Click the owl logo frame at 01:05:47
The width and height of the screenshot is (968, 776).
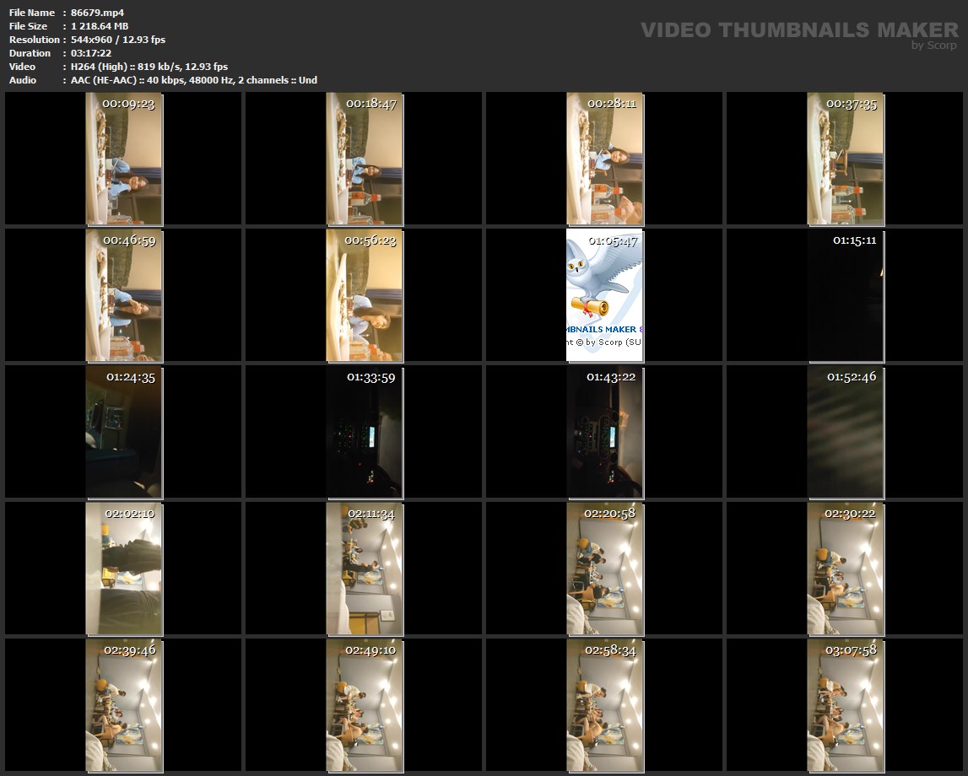point(604,295)
